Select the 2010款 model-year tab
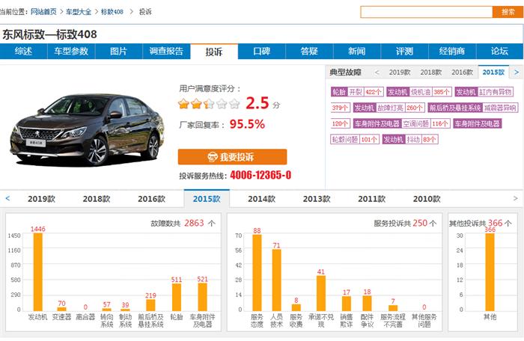Image resolution: width=524 pixels, height=341 pixels. (x=427, y=199)
